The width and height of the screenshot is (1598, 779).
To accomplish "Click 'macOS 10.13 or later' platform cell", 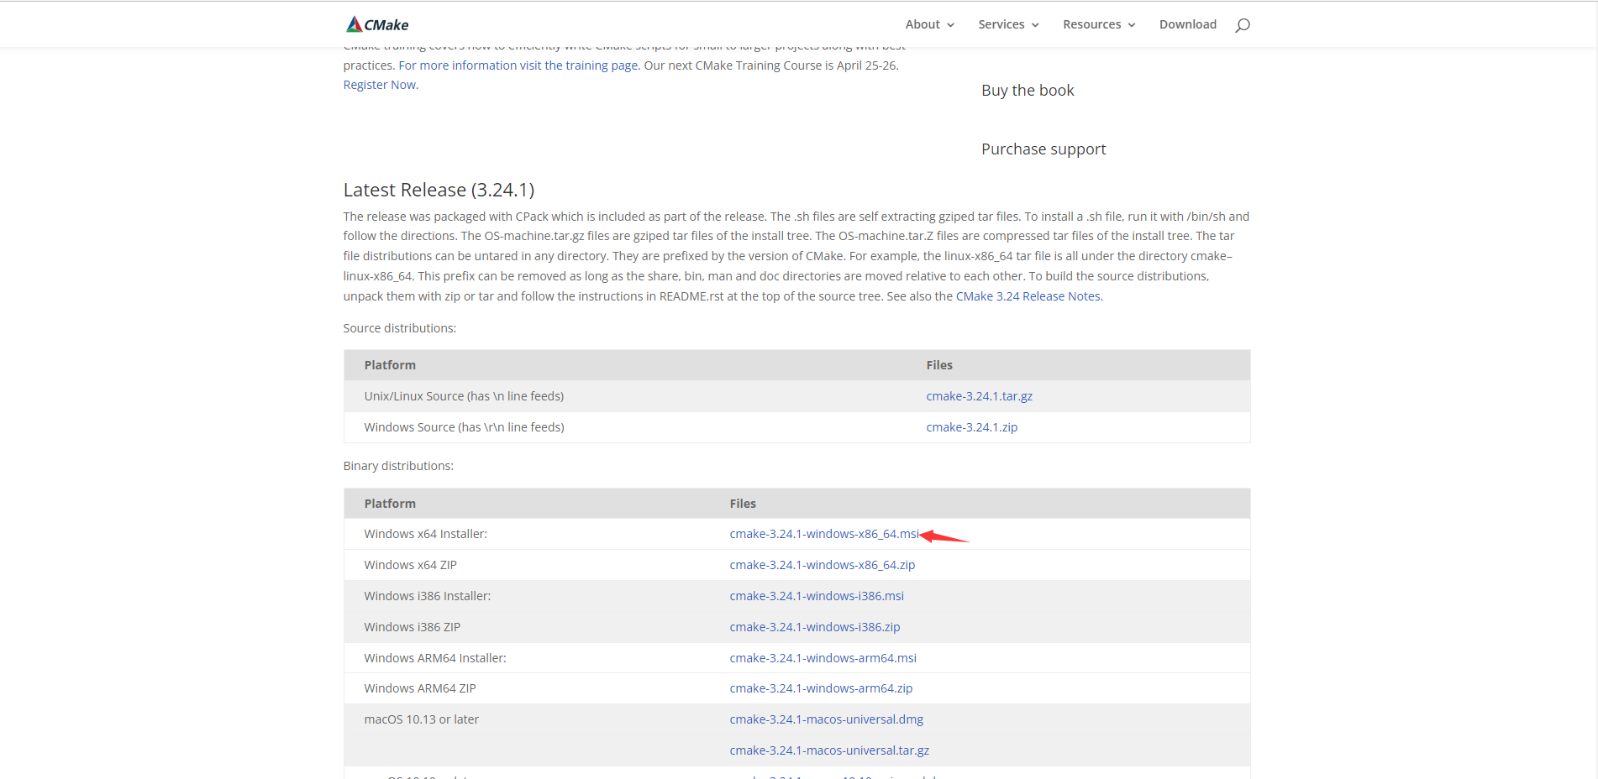I will (x=421, y=719).
